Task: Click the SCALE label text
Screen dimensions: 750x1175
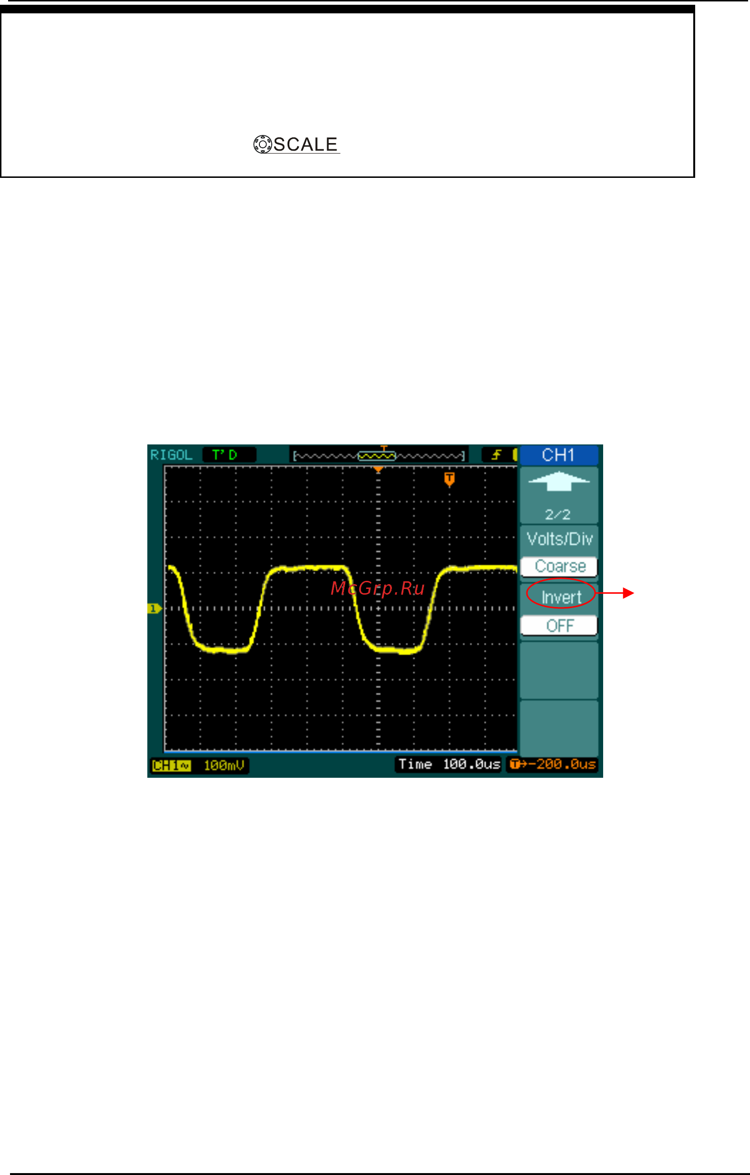Action: tap(306, 144)
